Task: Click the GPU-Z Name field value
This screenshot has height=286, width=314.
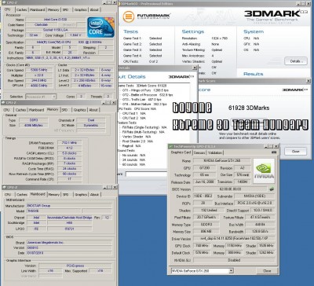Action: (221, 160)
